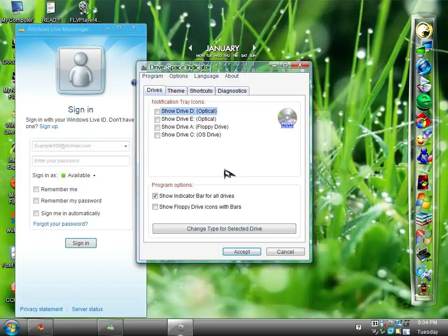
Task: Launch the film strip media dock icon
Action: point(424,121)
